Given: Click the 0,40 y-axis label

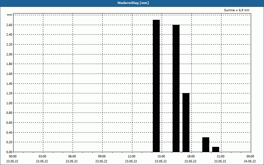Looking at the screenshot, I should pos(9,133).
